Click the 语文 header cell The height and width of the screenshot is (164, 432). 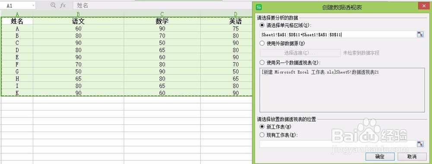point(79,21)
